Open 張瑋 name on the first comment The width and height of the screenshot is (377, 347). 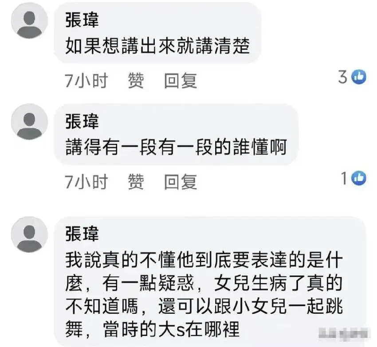82,19
